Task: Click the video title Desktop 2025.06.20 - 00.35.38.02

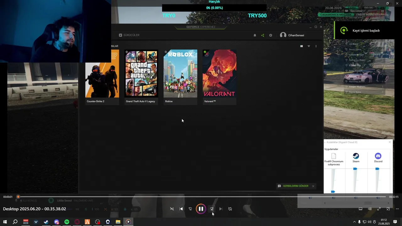Action: pos(35,209)
